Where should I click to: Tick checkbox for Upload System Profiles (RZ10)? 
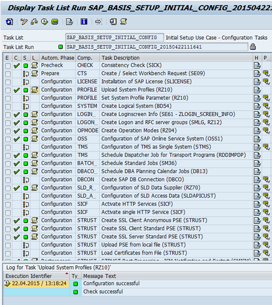[8, 90]
